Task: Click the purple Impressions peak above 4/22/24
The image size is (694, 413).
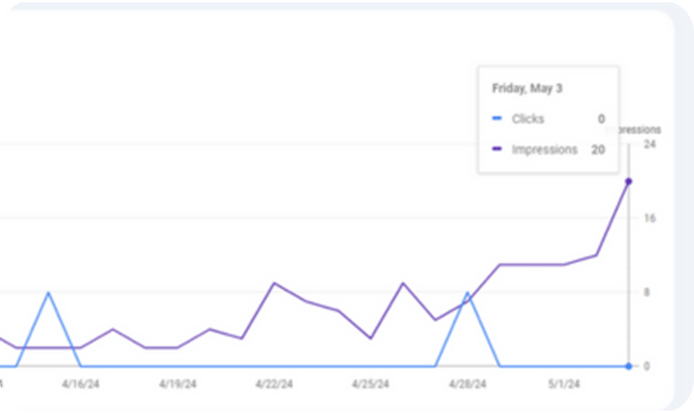Action: pyautogui.click(x=275, y=283)
